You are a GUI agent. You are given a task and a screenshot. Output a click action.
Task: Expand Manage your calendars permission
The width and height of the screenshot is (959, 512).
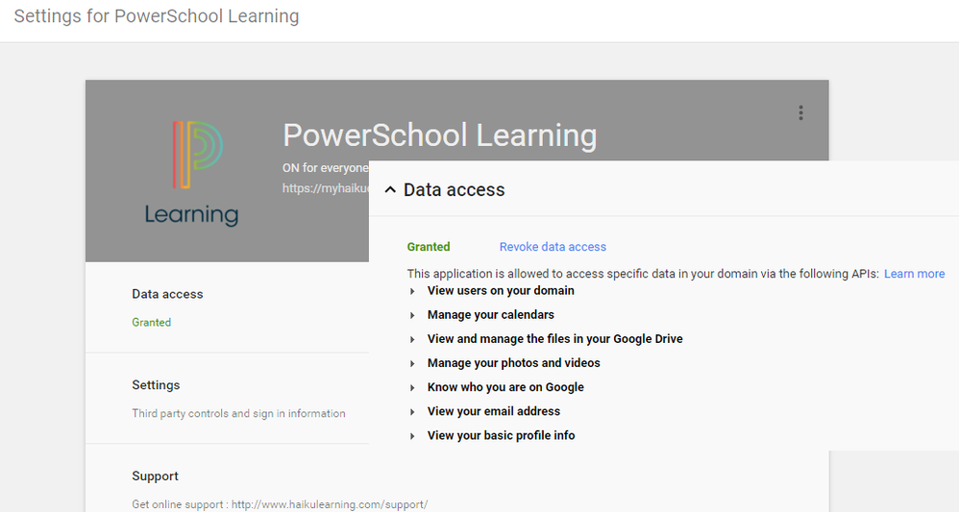point(413,315)
